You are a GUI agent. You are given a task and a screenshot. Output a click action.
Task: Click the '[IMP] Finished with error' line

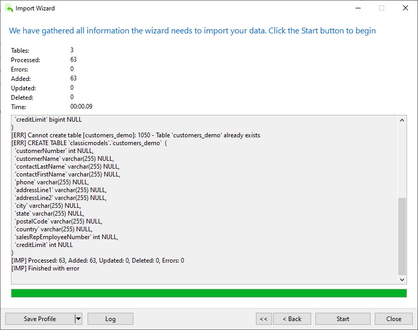[45, 268]
